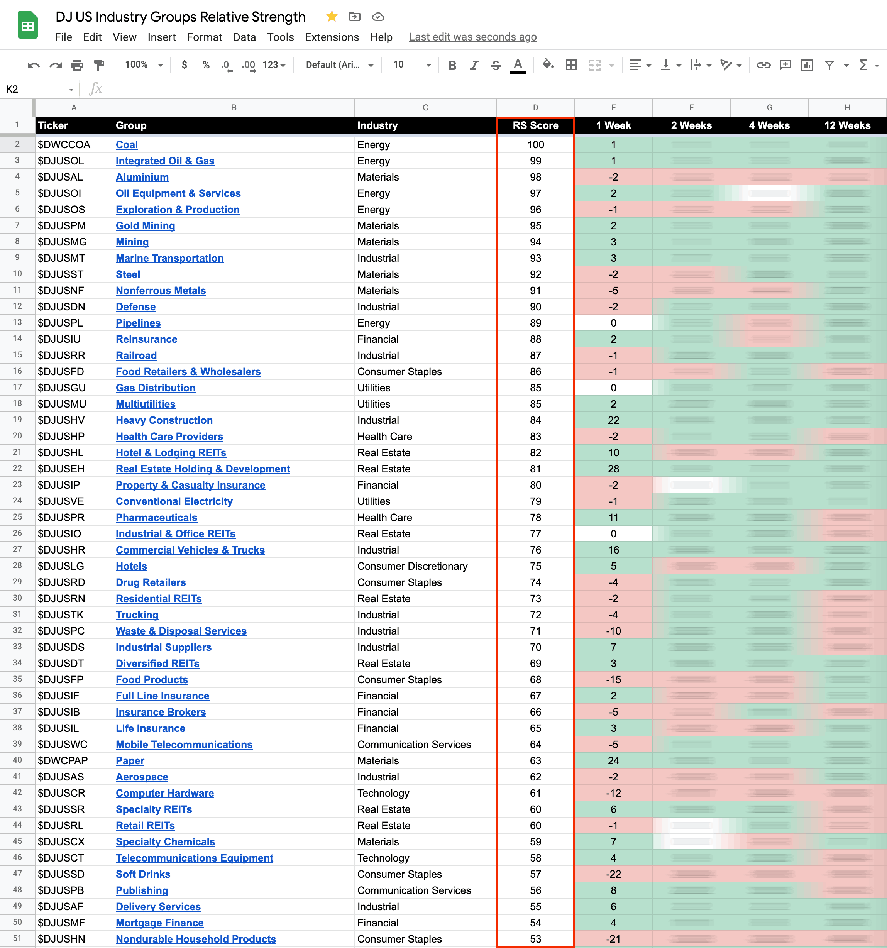Viewport: 887px width, 948px height.
Task: Open the Insert menu
Action: pyautogui.click(x=162, y=37)
